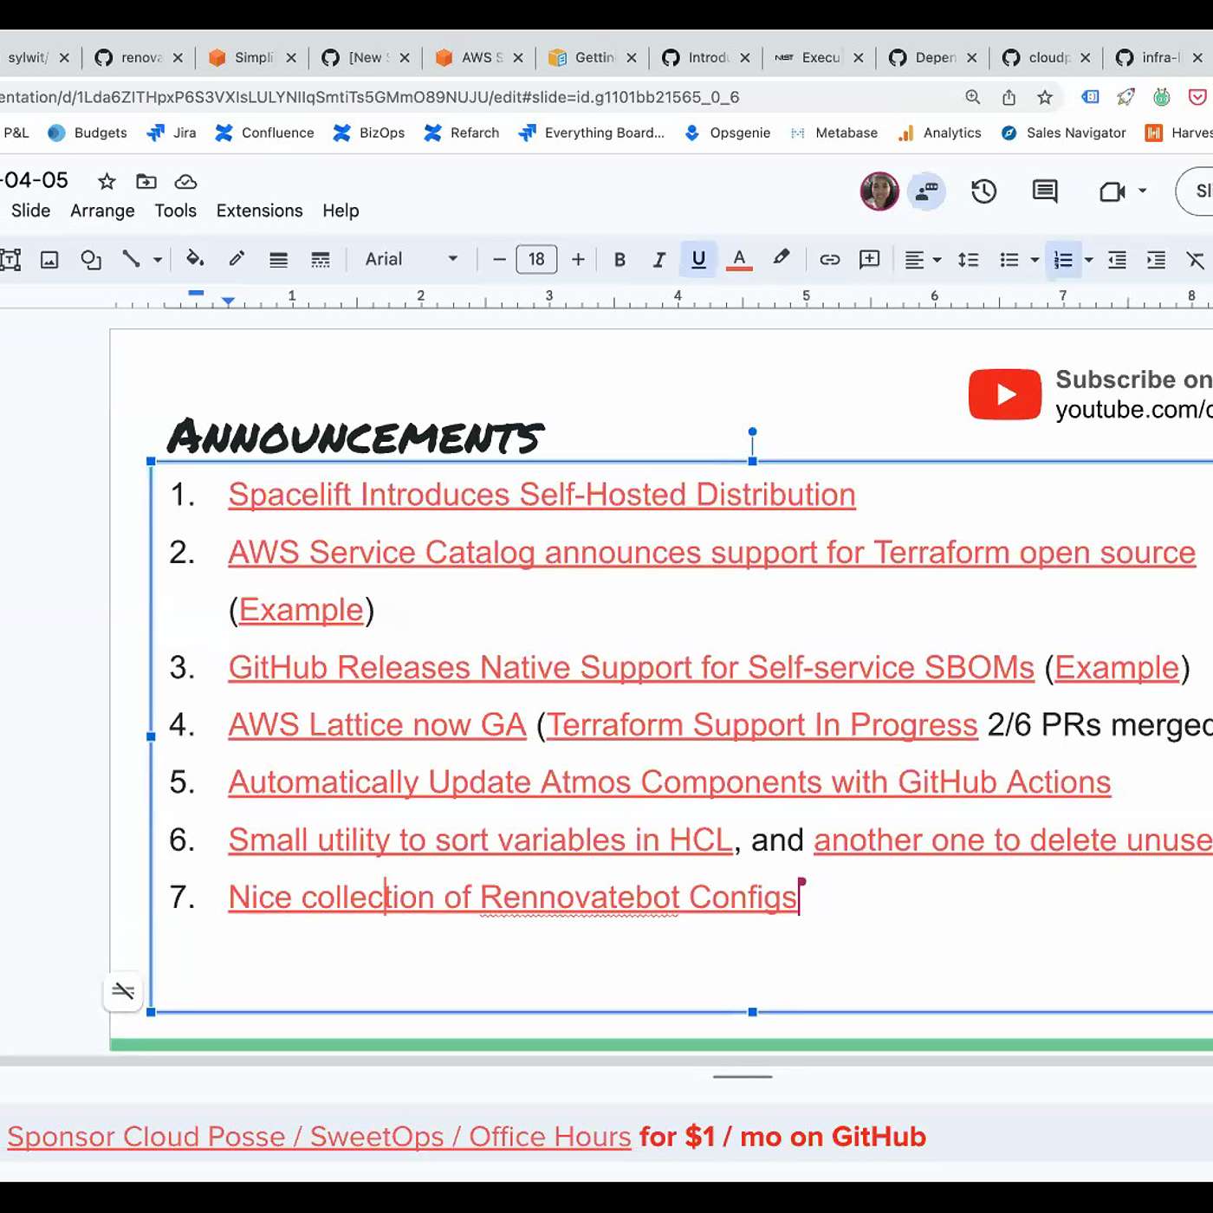Toggle Underline formatting
The width and height of the screenshot is (1213, 1213).
tap(698, 259)
